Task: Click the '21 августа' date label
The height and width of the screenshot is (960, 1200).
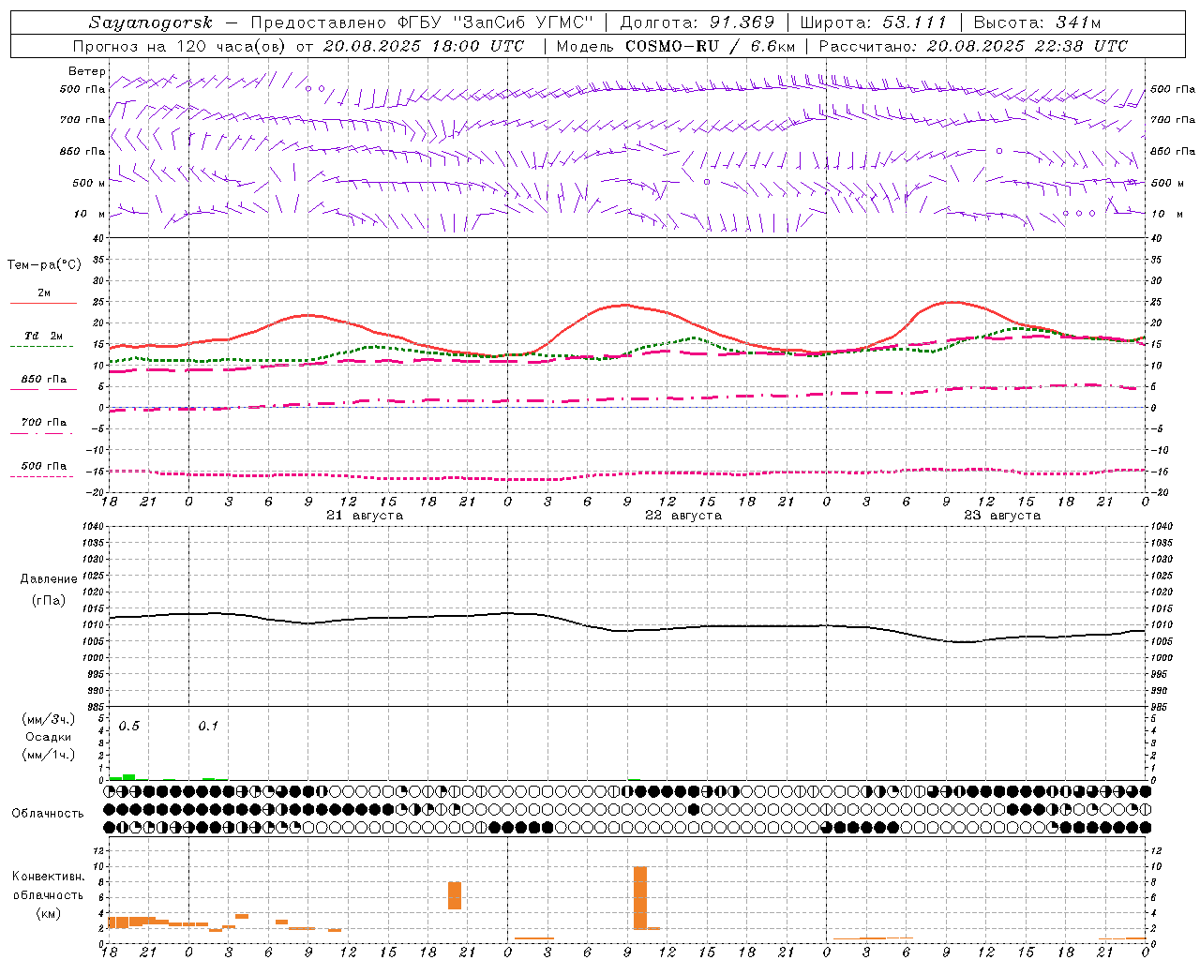Action: [x=365, y=516]
